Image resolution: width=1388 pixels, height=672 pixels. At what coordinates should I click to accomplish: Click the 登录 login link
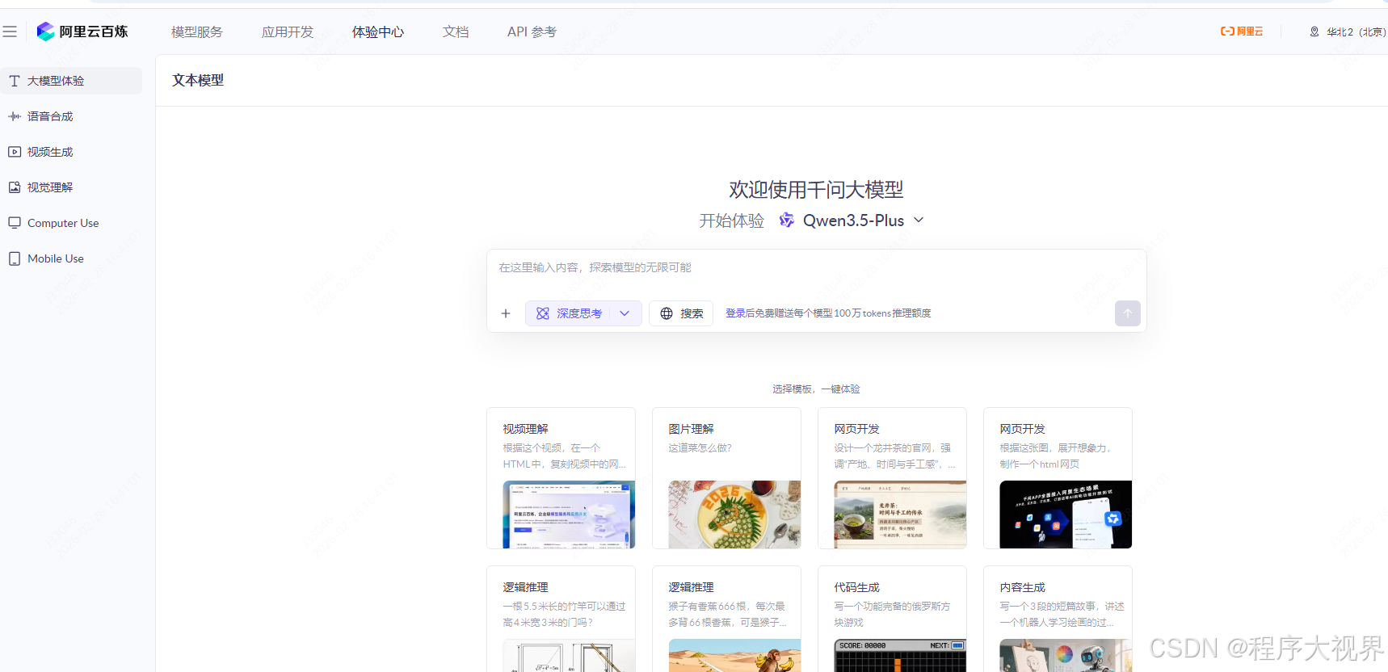(735, 313)
